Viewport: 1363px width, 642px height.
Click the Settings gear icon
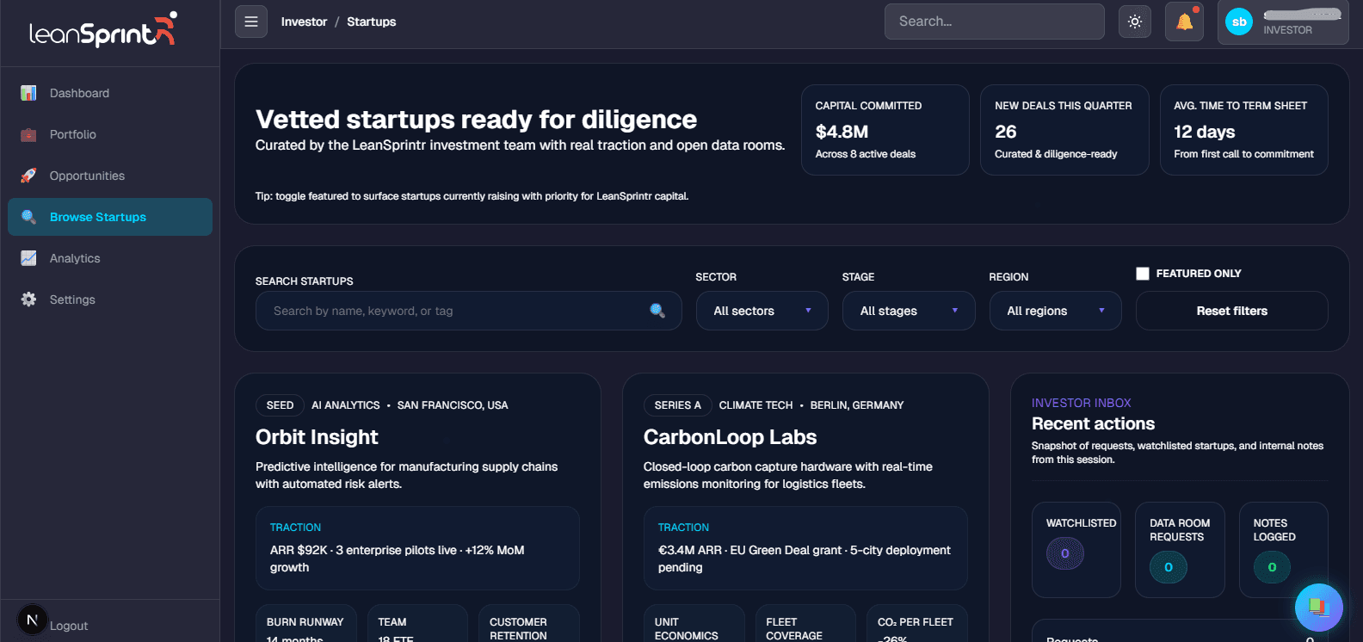pos(28,299)
